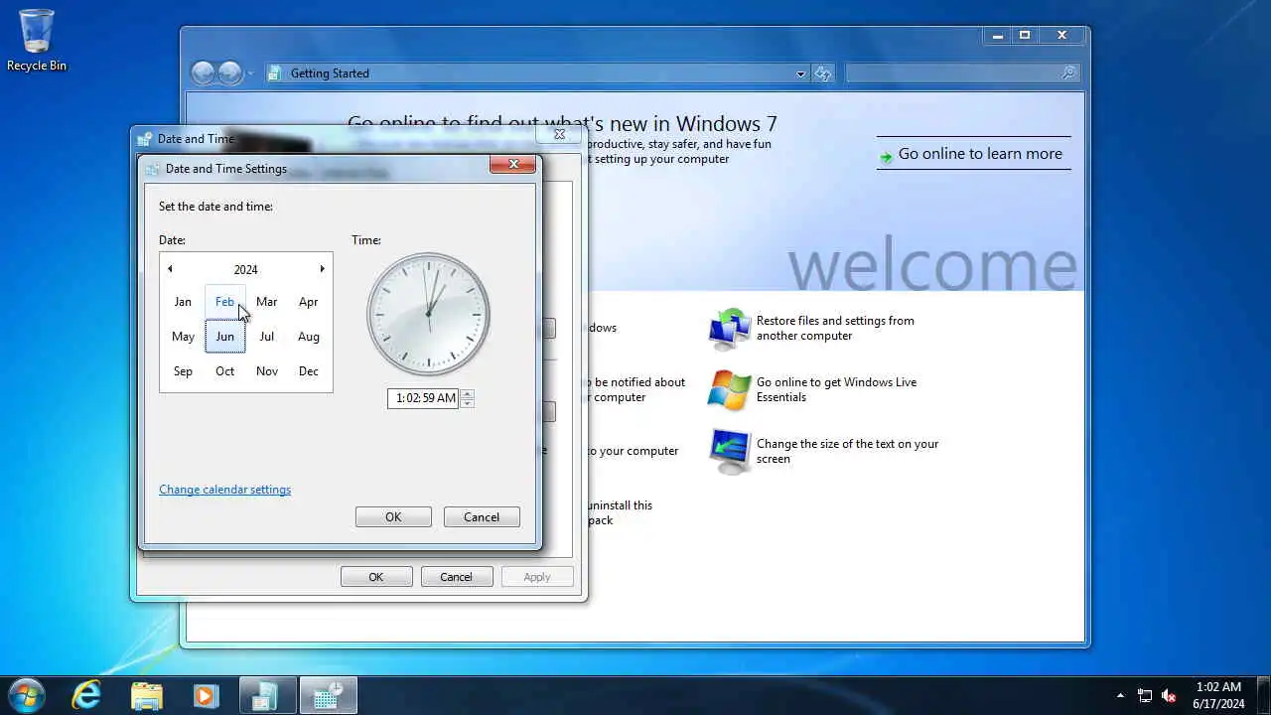The height and width of the screenshot is (715, 1271).
Task: Select Nov in the calendar
Action: point(267,371)
